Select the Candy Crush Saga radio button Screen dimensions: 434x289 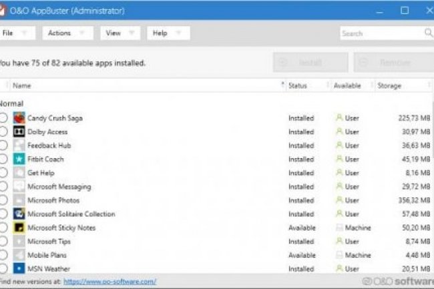click(4, 118)
